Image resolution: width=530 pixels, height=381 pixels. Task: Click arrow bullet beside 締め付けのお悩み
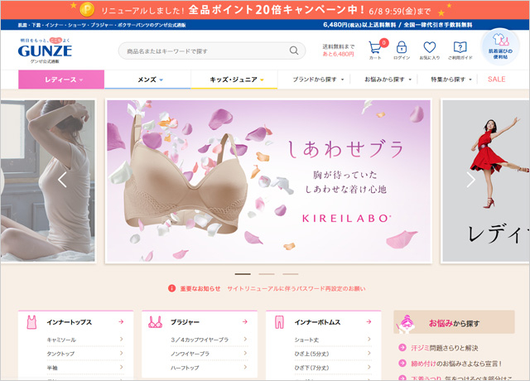402,364
